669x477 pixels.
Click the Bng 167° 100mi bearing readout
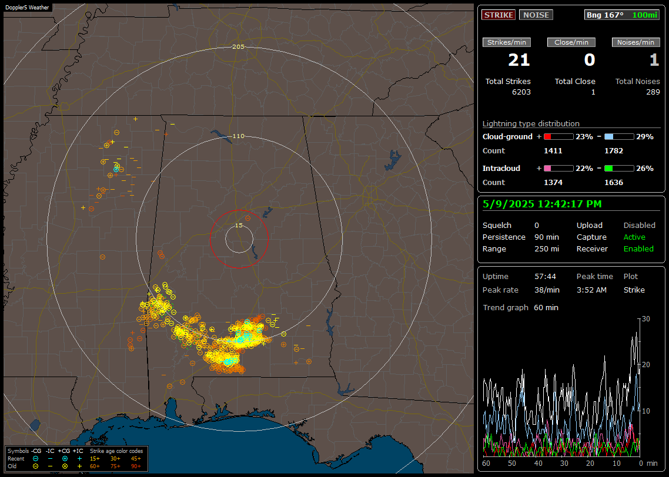[621, 15]
